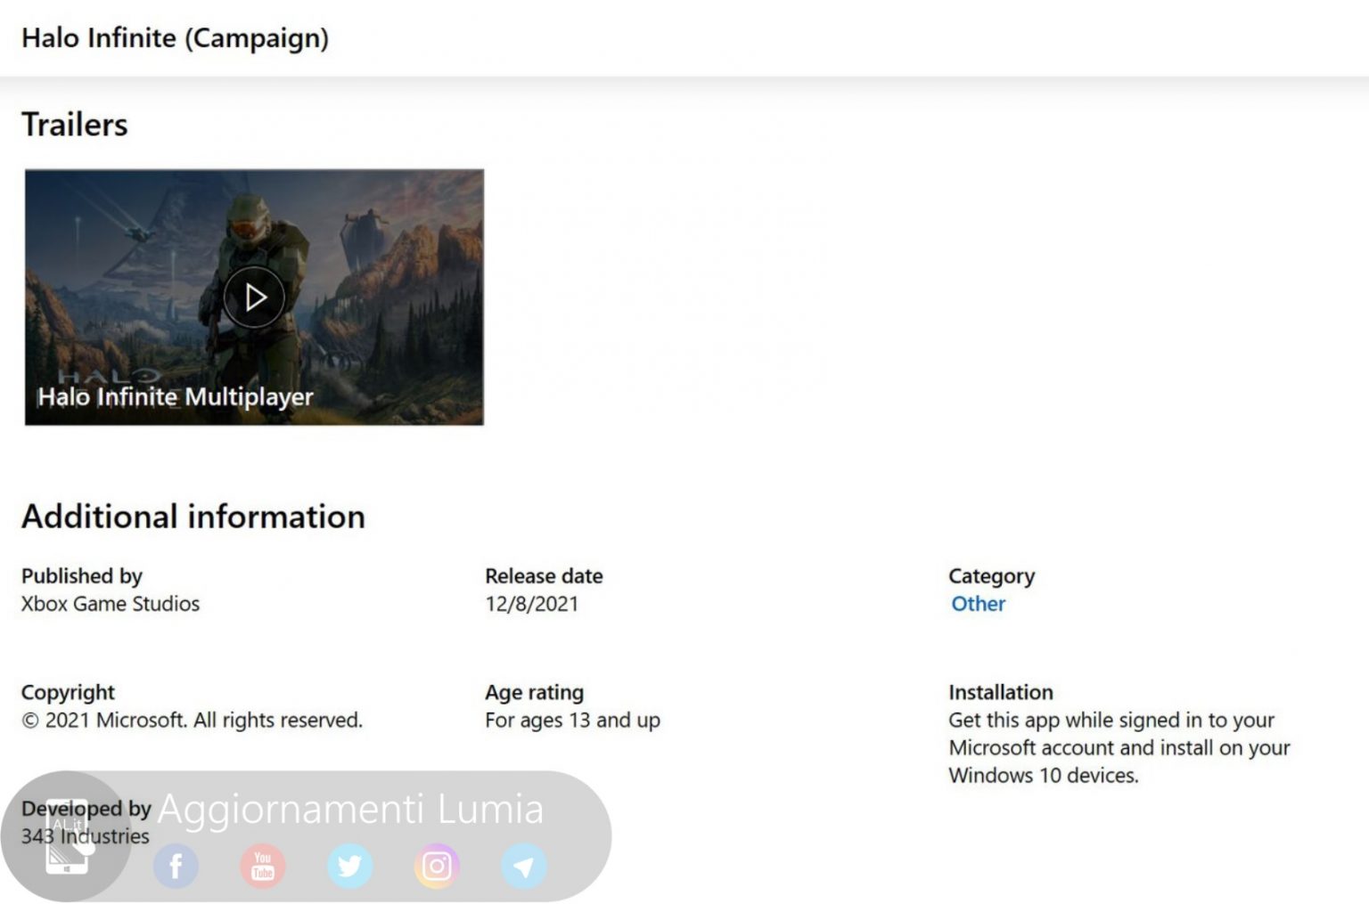Click the YouTube icon
Image resolution: width=1369 pixels, height=904 pixels.
tap(262, 866)
